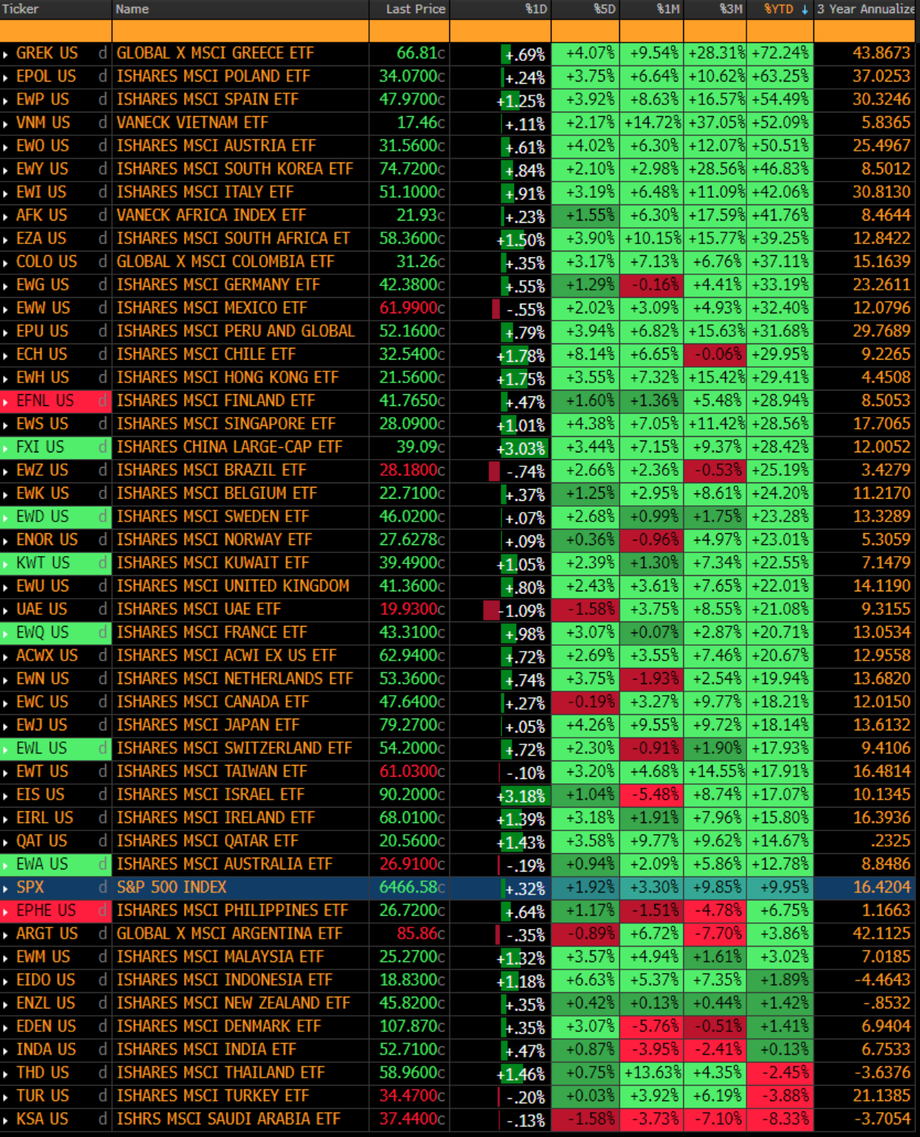
Task: Select ISHARES MSCI POLAND ETF name
Action: pyautogui.click(x=213, y=76)
